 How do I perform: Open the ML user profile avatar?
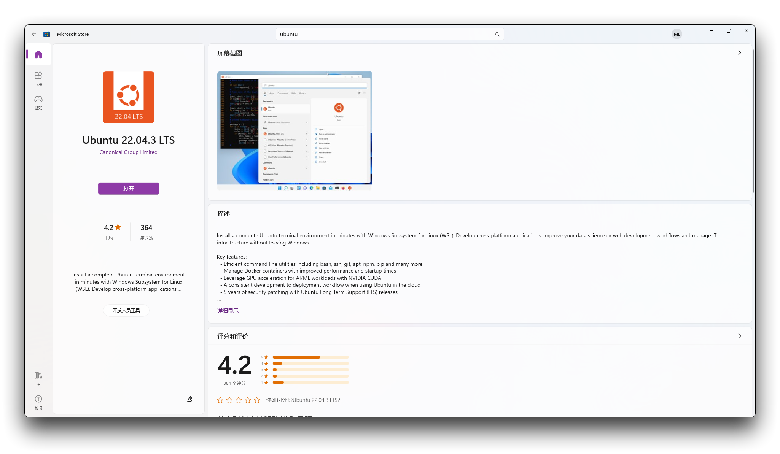pyautogui.click(x=677, y=34)
